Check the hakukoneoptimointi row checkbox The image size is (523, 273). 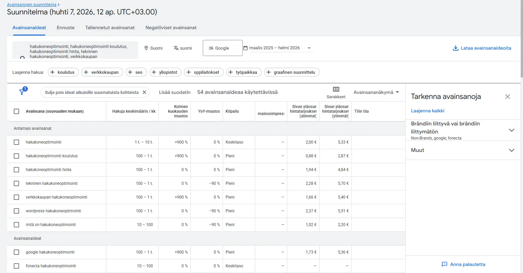click(16, 142)
